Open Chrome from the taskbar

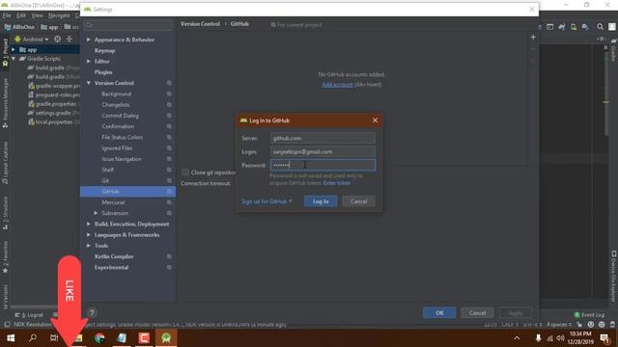click(99, 338)
